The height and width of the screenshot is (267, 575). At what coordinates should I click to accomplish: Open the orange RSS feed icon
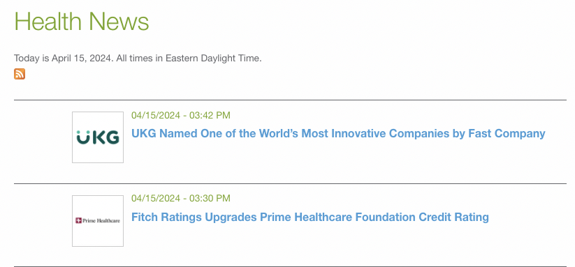click(x=20, y=74)
